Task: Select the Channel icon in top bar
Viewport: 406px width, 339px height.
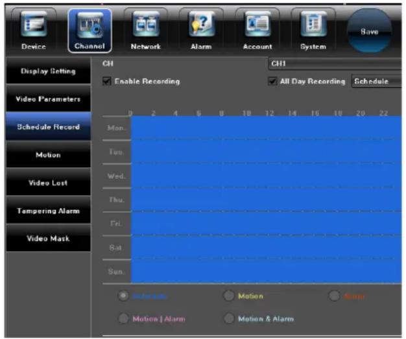Action: point(90,30)
